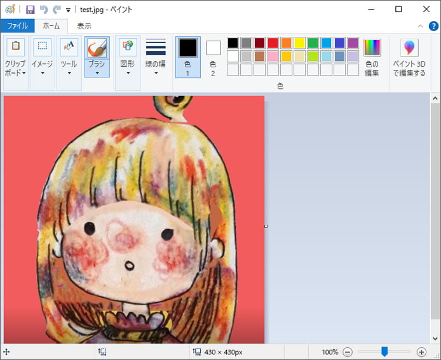Click the zoom in plus button
441x360 pixels.
tap(421, 352)
